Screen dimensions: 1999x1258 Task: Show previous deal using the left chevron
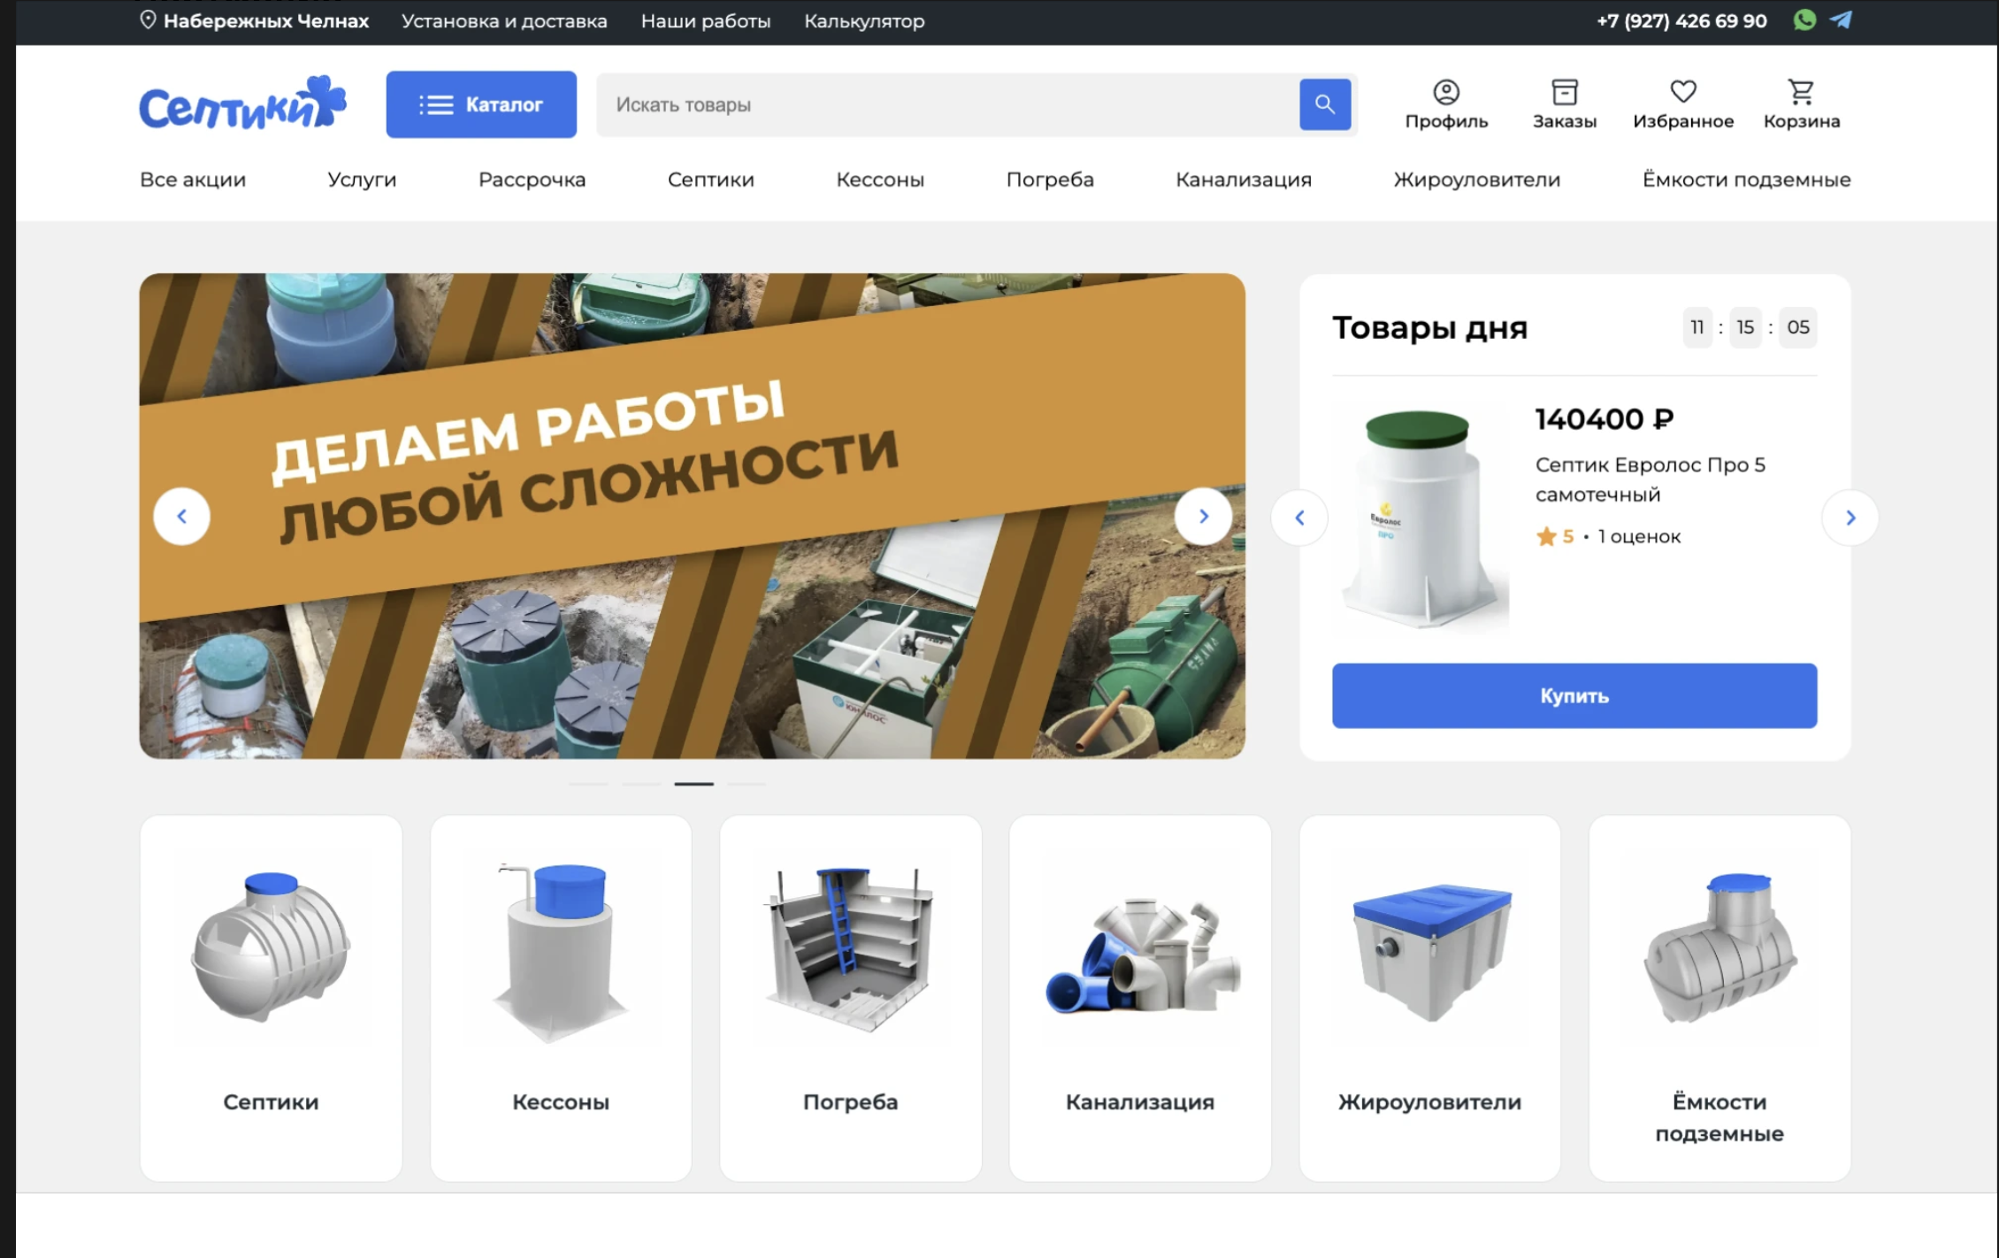(x=1298, y=517)
